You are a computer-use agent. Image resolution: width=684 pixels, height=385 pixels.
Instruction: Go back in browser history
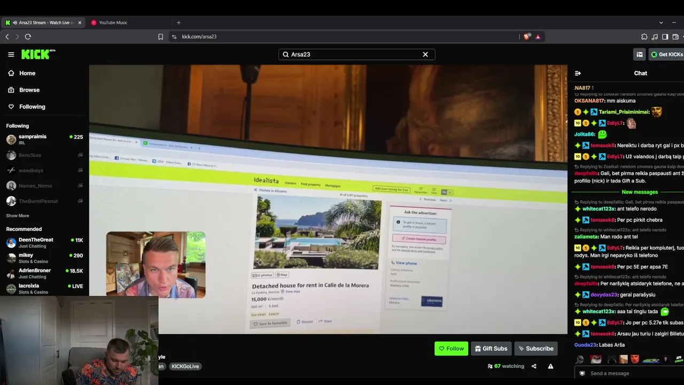tap(7, 37)
